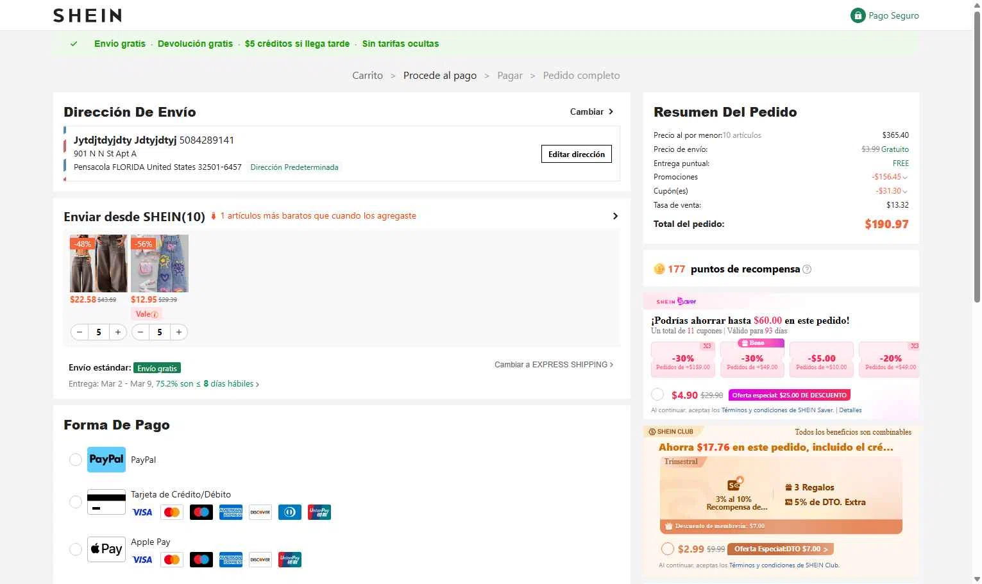Image resolution: width=982 pixels, height=584 pixels.
Task: Click the PayPal logo icon
Action: click(106, 460)
